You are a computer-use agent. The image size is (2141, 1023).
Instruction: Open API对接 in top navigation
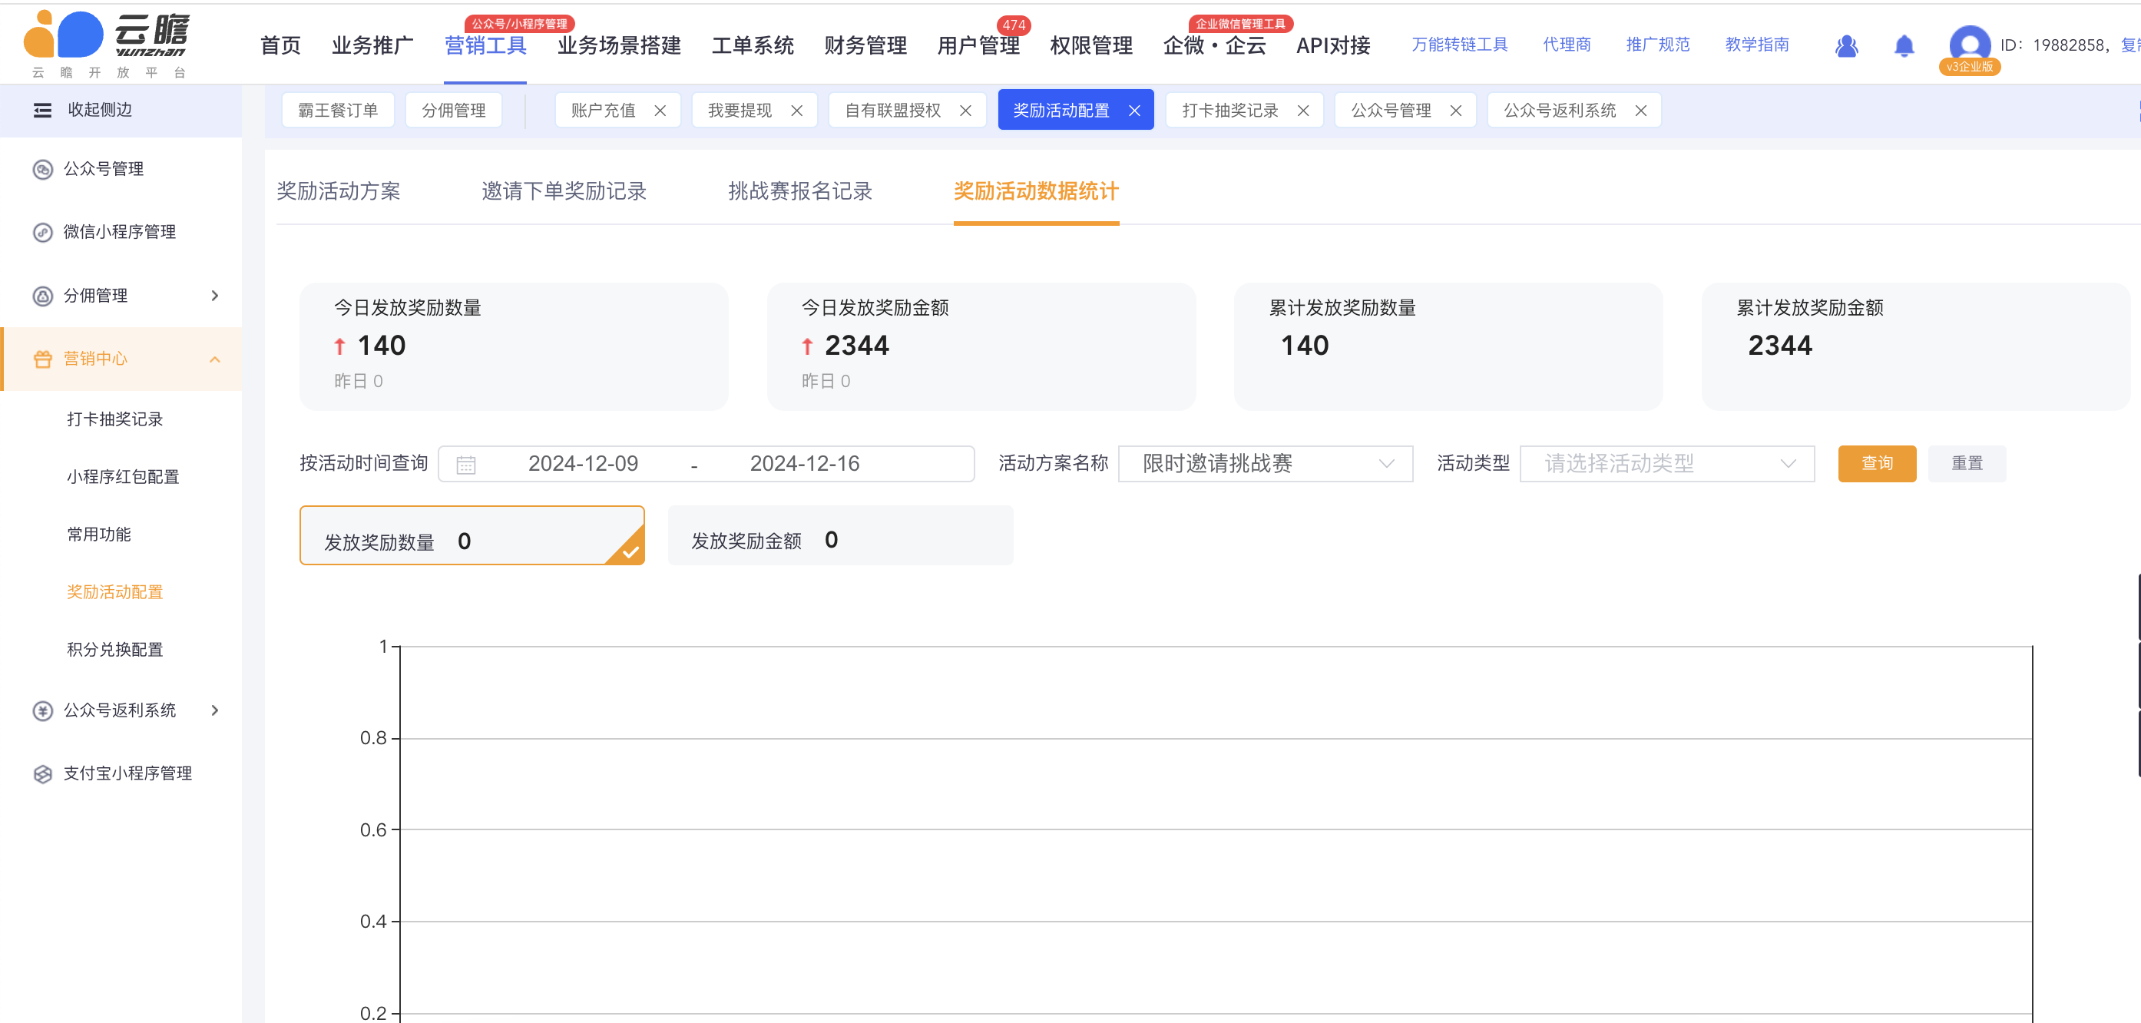(x=1332, y=46)
